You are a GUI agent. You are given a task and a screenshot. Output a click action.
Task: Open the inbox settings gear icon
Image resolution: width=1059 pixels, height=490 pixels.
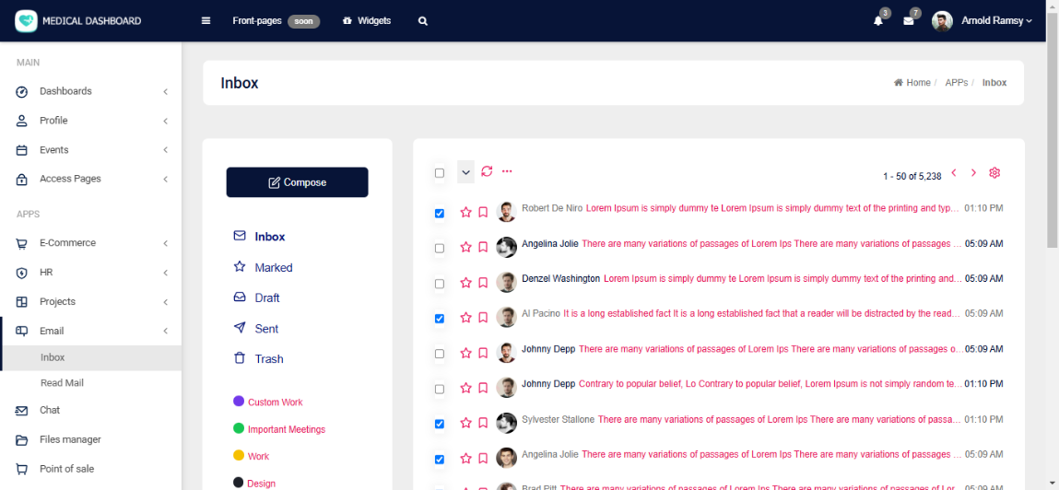tap(994, 173)
